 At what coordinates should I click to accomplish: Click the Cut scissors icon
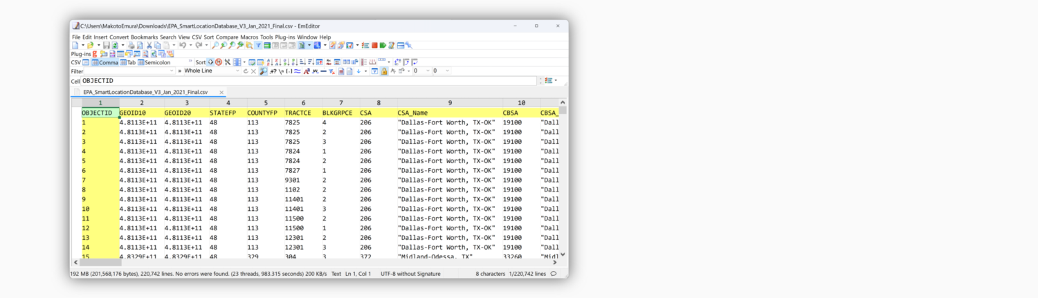(149, 45)
